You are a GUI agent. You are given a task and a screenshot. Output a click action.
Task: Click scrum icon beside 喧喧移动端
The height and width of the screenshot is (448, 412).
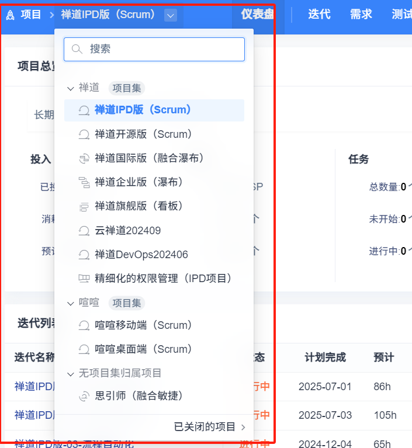pyautogui.click(x=84, y=325)
